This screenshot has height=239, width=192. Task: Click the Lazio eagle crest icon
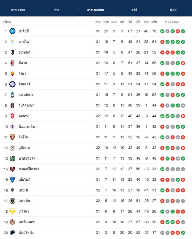point(12,42)
